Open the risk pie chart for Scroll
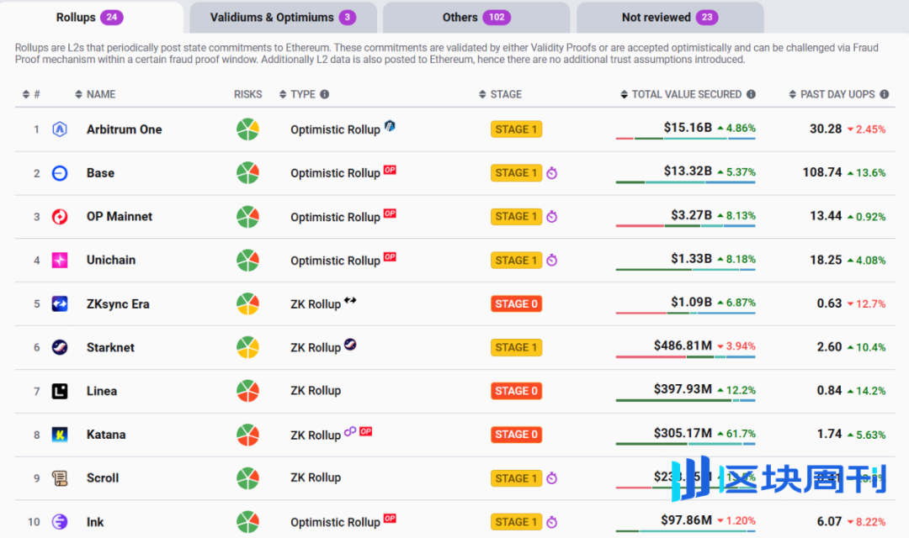Image resolution: width=909 pixels, height=538 pixels. 247,478
